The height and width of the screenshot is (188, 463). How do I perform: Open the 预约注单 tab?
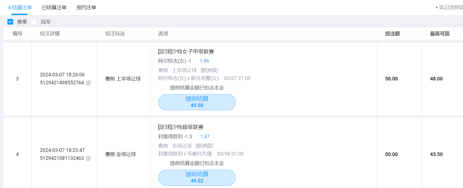pyautogui.click(x=86, y=7)
